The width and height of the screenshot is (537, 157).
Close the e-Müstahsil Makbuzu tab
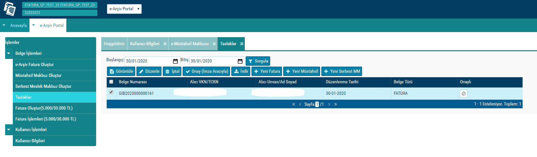(x=214, y=44)
